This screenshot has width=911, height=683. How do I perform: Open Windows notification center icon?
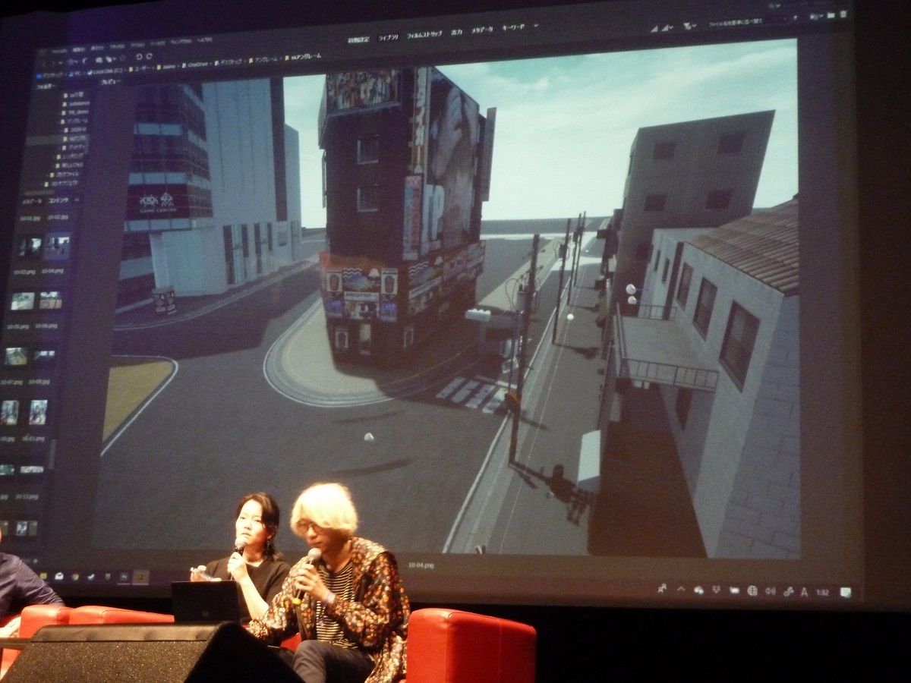tap(845, 593)
